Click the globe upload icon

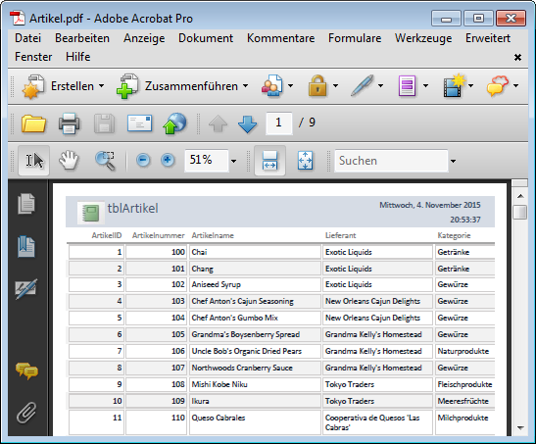pyautogui.click(x=175, y=123)
